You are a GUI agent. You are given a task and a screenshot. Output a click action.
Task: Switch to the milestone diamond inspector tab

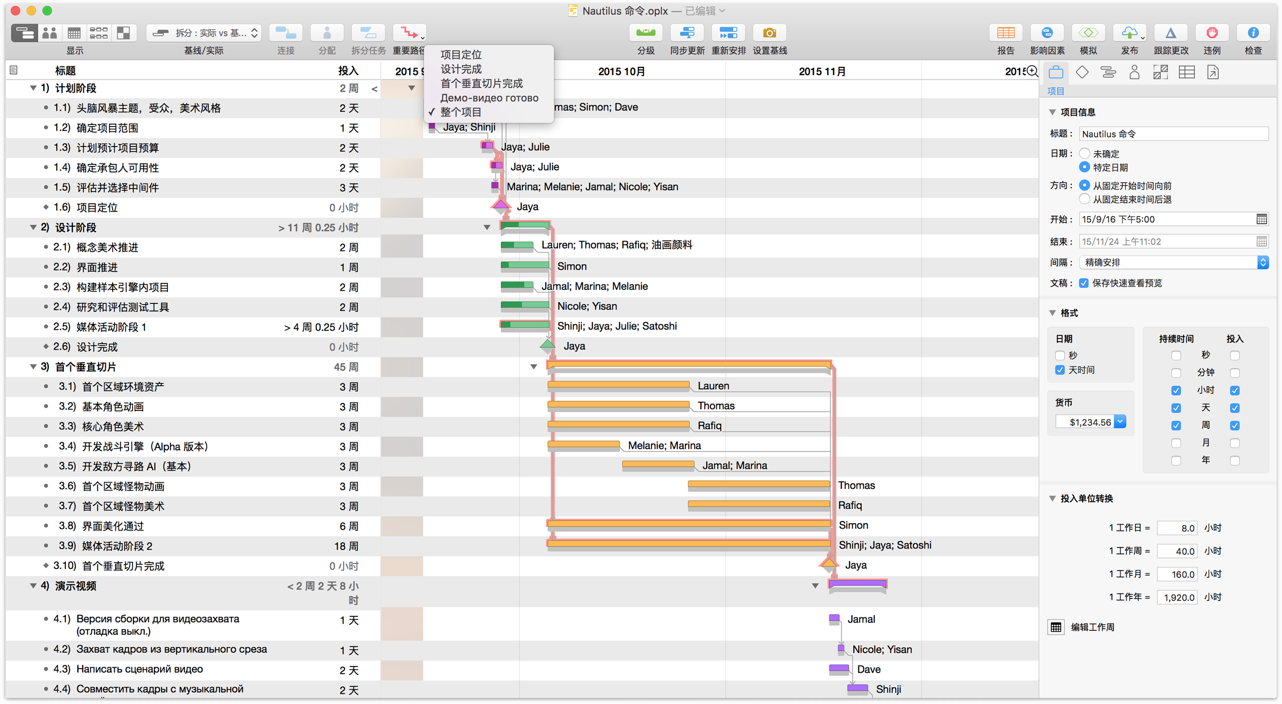point(1082,73)
